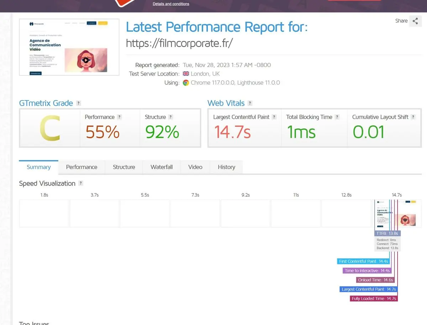Screen dimensions: 427x325
Task: Click the Connect: 73ms detail line
Action: click(x=388, y=244)
